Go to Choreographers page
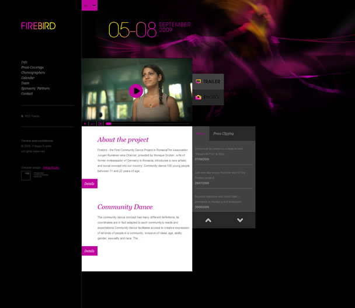355x308 pixels. 33,72
